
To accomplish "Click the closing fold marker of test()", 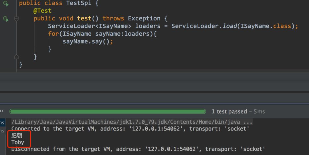I will [x=17, y=57].
